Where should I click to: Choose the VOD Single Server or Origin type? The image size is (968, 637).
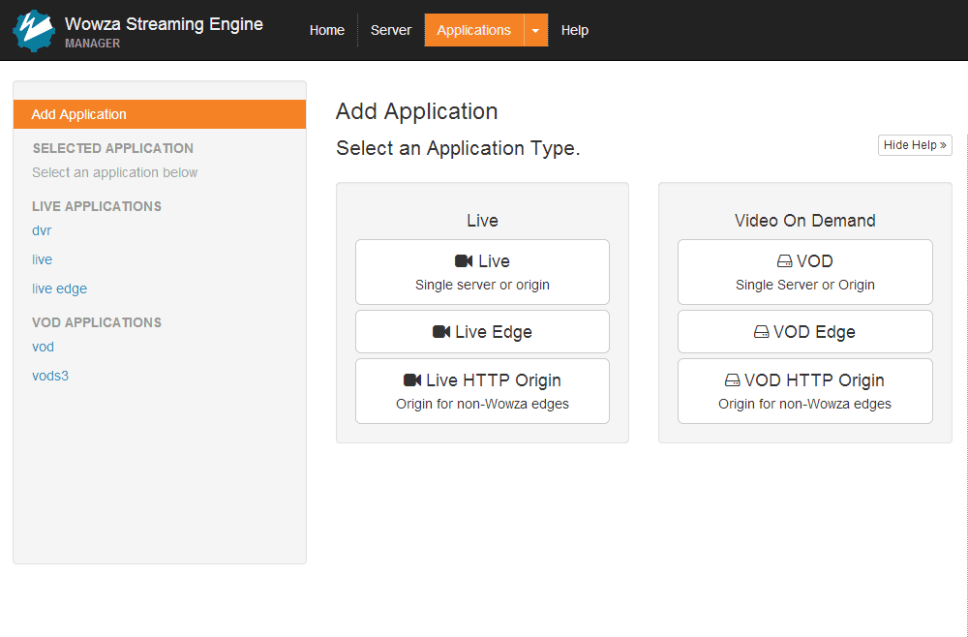(805, 272)
